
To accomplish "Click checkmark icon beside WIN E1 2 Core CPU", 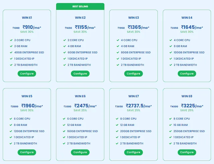I will pyautogui.click(x=11, y=40).
